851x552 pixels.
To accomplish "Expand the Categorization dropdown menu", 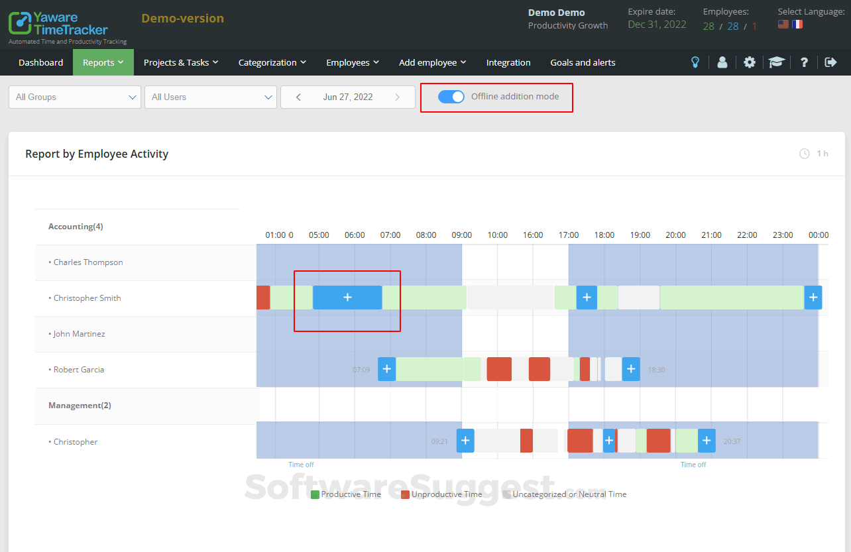I will click(x=272, y=62).
